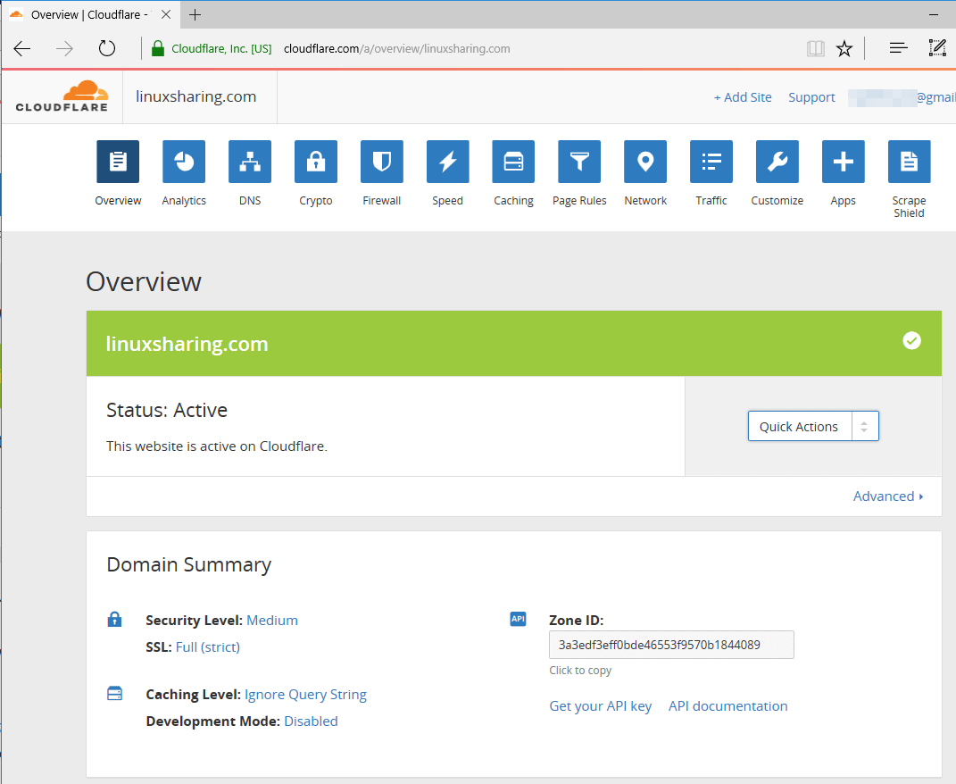
Task: Go to Crypto padlock section
Action: click(316, 162)
